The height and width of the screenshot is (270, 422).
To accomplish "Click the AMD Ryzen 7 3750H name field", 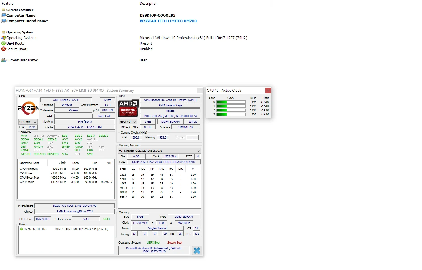I will click(66, 100).
